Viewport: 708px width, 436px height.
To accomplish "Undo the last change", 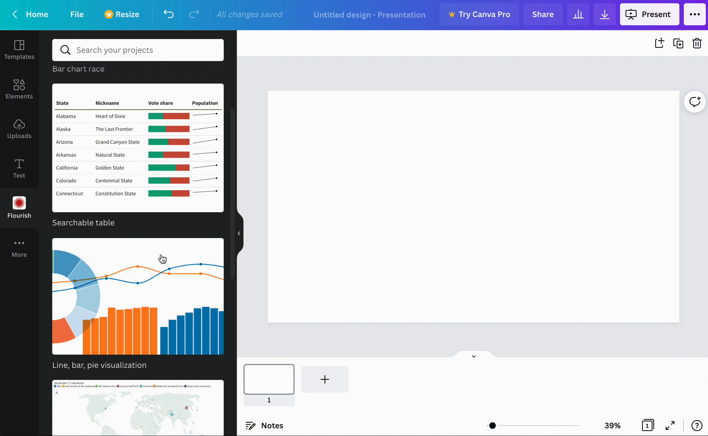I will [169, 14].
